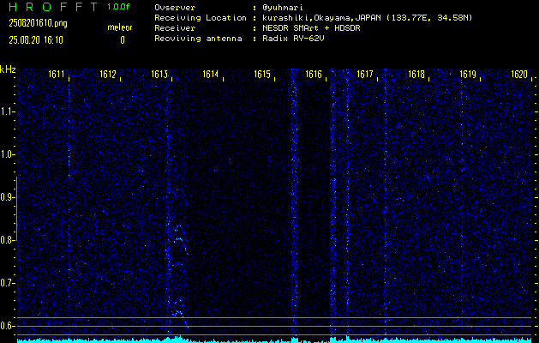539x343 pixels.
Task: Click the Receiver label
Action: (x=175, y=28)
